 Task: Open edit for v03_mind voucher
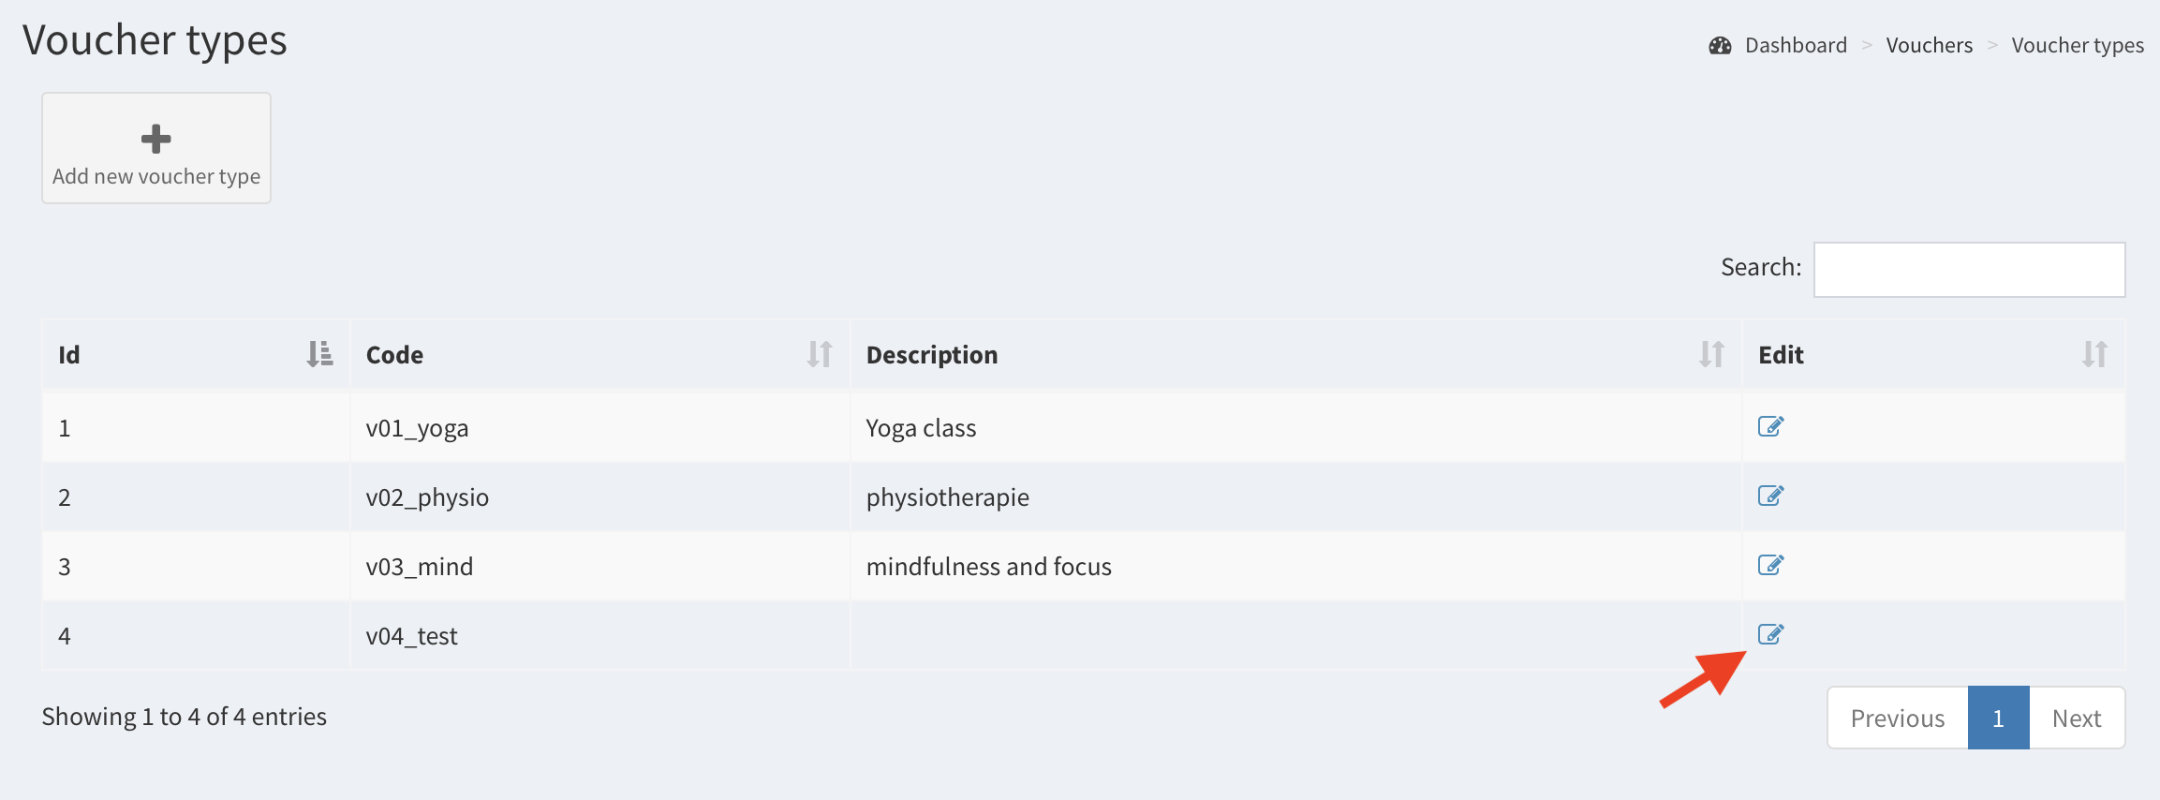click(1770, 566)
